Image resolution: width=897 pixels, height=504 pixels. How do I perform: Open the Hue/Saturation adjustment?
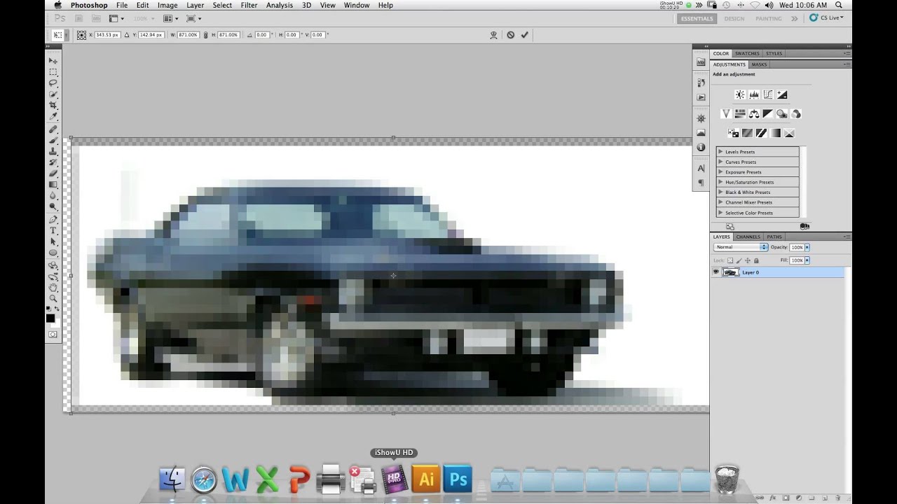[740, 113]
